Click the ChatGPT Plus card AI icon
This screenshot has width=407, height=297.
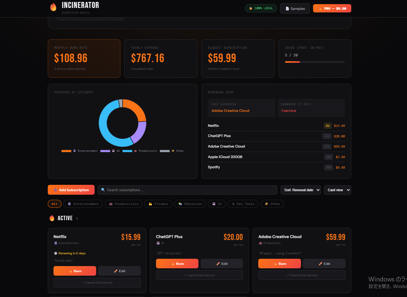[x=158, y=243]
